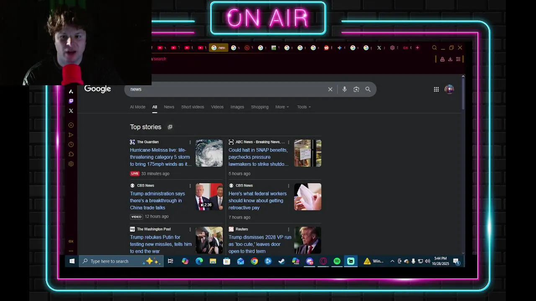Select the Shopping search filter
Screen dimensions: 536x301
[x=260, y=107]
